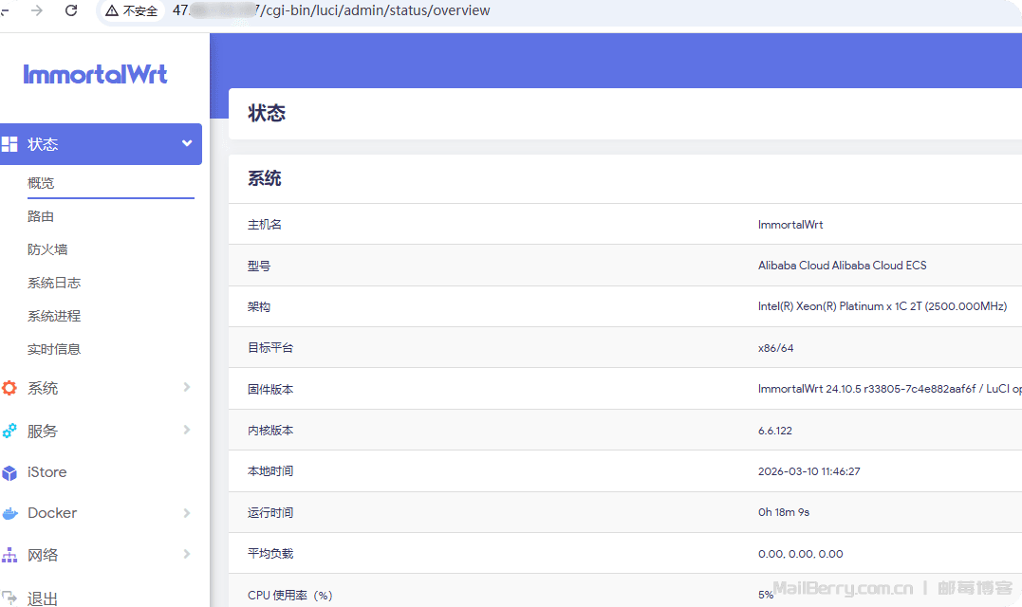The image size is (1022, 607).
Task: Collapse the 状态 menu chevron
Action: 187,144
